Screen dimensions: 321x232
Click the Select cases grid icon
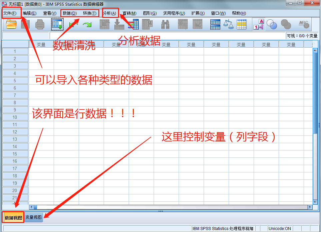click(241, 24)
